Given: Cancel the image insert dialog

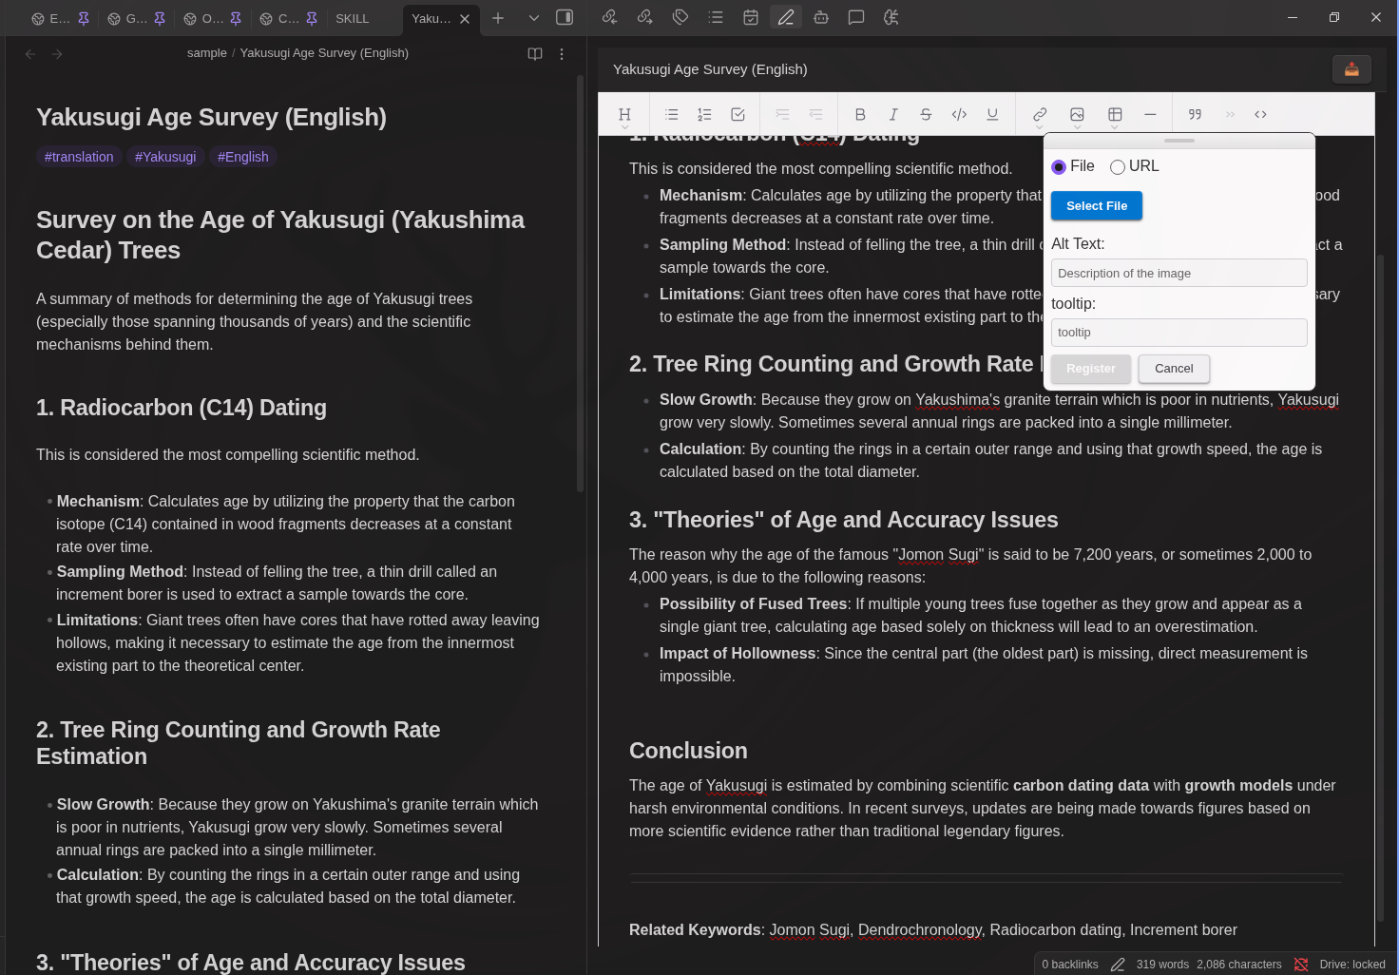Looking at the screenshot, I should click(1174, 369).
